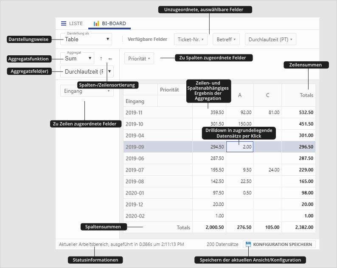The width and height of the screenshot is (337, 268).
Task: Open the Eingang row field chip
Action: click(87, 91)
